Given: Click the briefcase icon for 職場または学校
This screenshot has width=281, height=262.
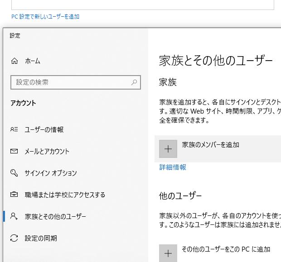Looking at the screenshot, I should click(14, 195).
